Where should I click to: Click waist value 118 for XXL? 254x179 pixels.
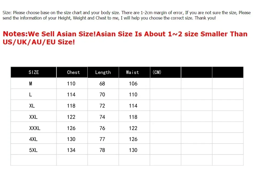133,117
